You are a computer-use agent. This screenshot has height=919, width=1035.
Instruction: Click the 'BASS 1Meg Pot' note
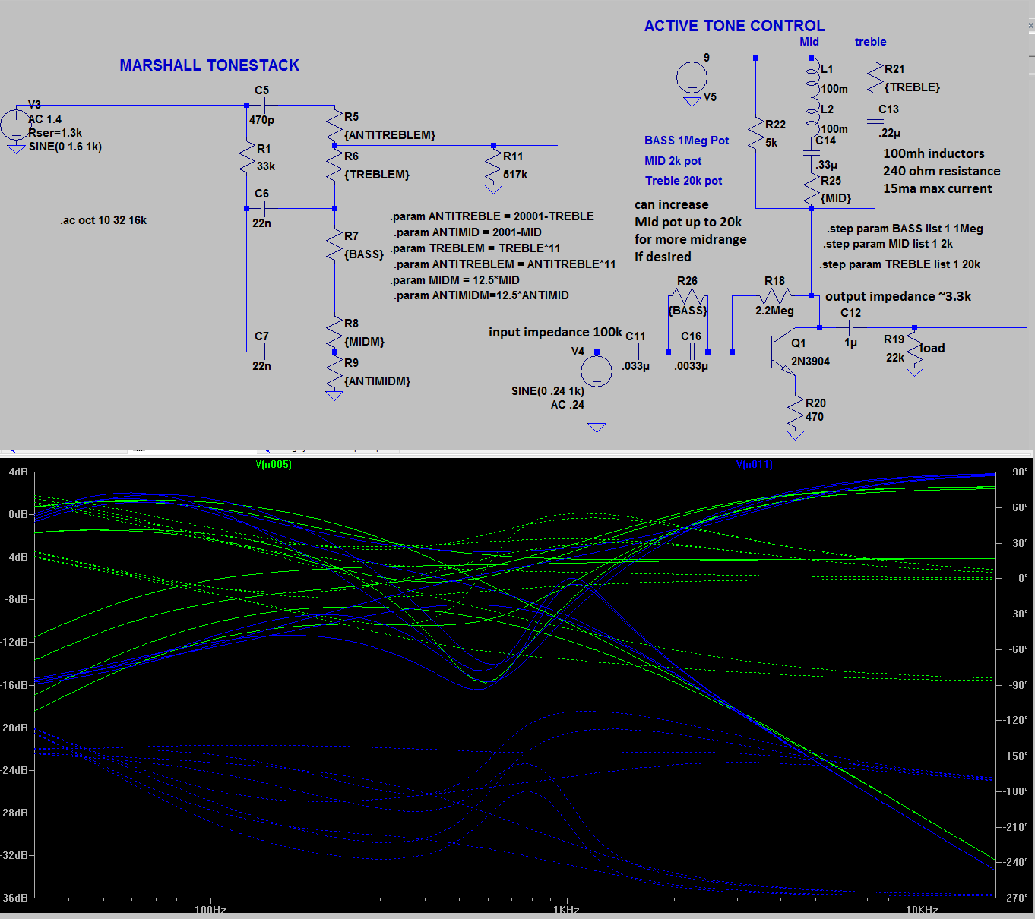click(x=687, y=141)
